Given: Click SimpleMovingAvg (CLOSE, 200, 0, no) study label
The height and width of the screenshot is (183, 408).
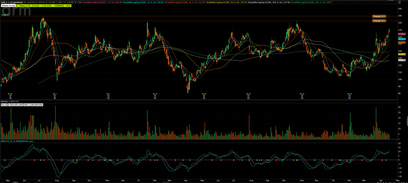Looking at the screenshot, I should click(x=308, y=2).
